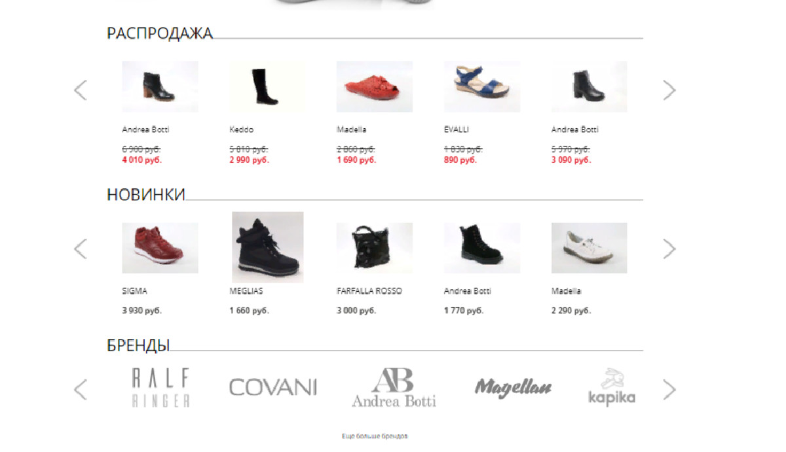Click the Еще больше брендов link

pos(375,436)
